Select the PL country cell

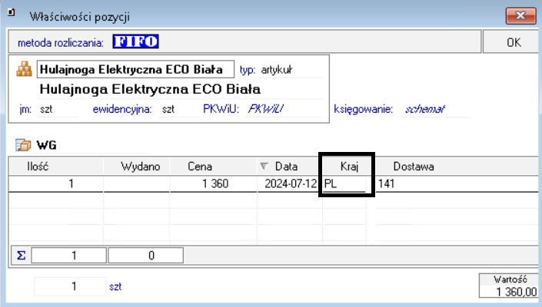pos(347,184)
